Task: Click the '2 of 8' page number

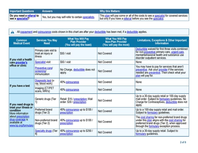Action: [x=183, y=142]
